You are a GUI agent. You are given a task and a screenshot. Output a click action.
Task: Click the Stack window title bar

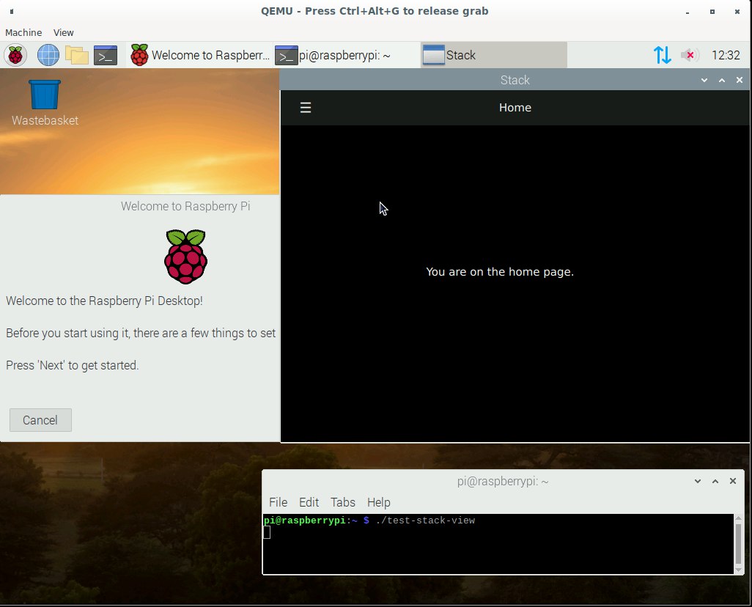[515, 80]
